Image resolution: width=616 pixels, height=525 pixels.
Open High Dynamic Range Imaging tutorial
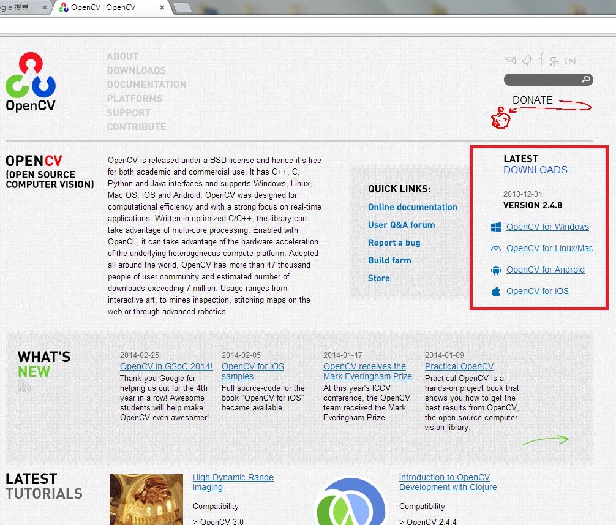coord(233,482)
